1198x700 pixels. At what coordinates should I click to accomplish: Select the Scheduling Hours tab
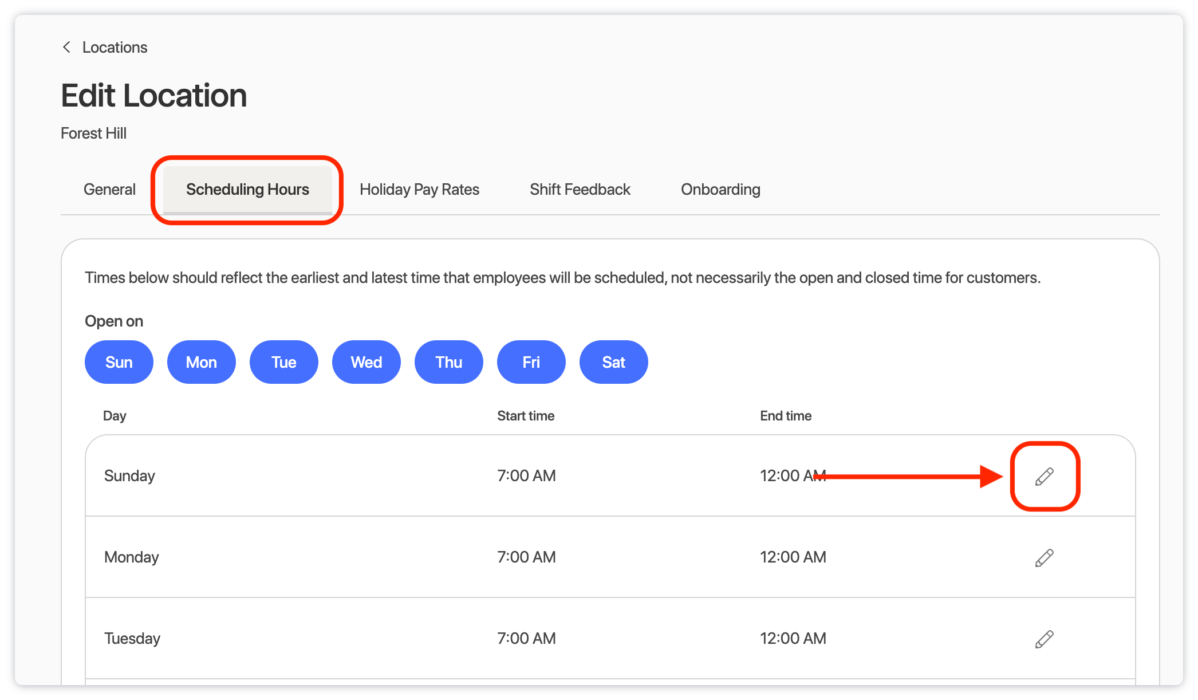(247, 190)
